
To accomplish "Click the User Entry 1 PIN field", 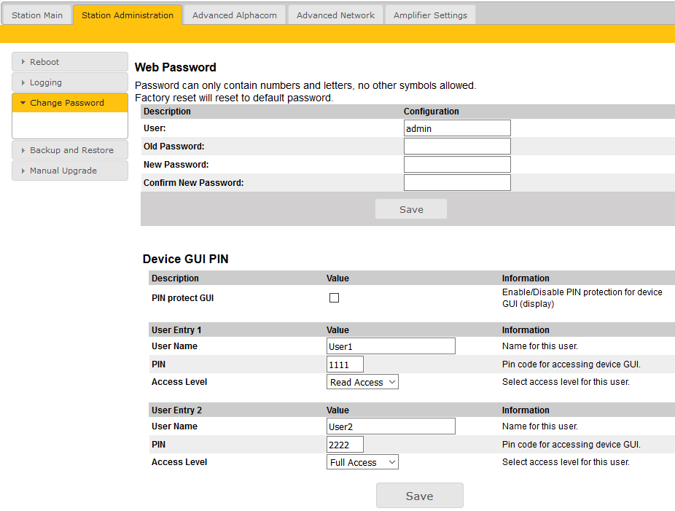I will point(345,364).
